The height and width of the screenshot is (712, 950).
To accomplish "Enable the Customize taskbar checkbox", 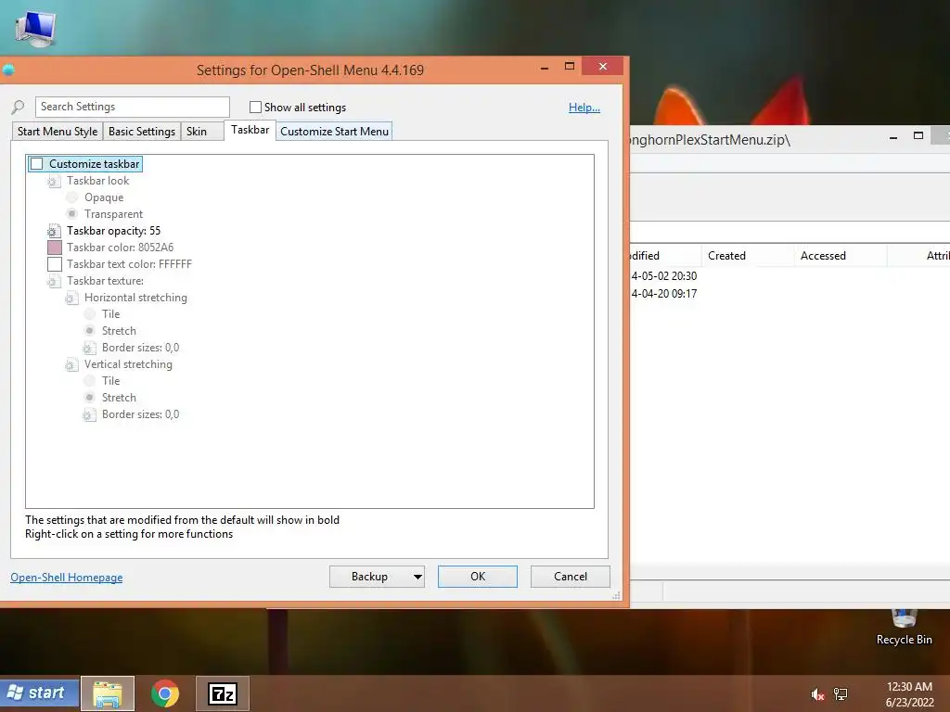I will [37, 164].
